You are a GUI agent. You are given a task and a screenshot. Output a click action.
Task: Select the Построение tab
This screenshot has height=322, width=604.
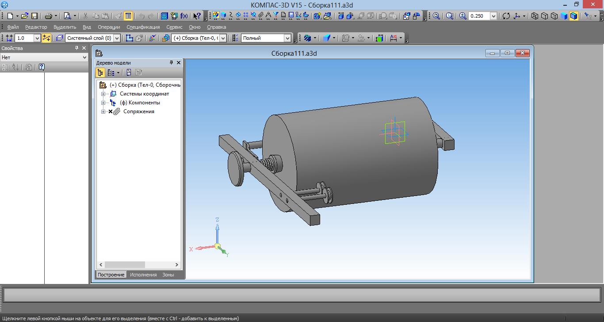click(111, 275)
